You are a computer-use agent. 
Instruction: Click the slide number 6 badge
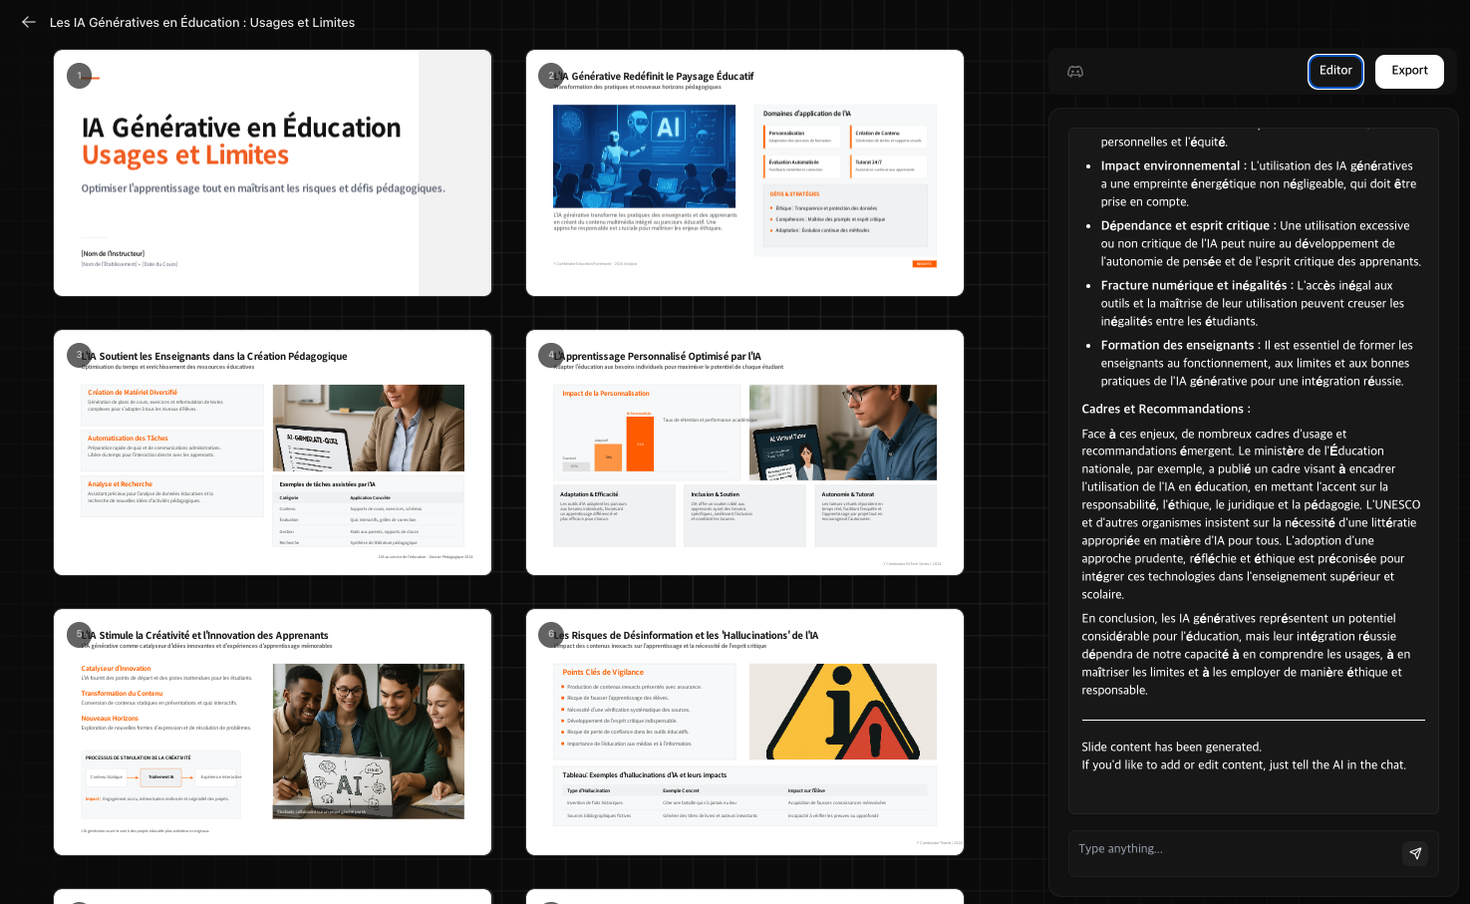click(x=550, y=634)
